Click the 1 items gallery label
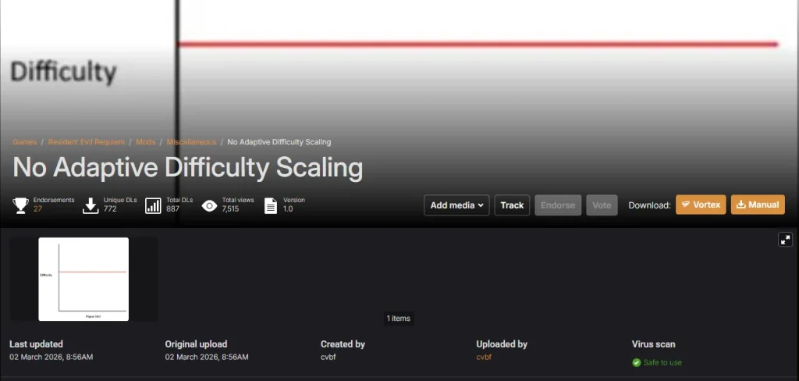 click(399, 319)
